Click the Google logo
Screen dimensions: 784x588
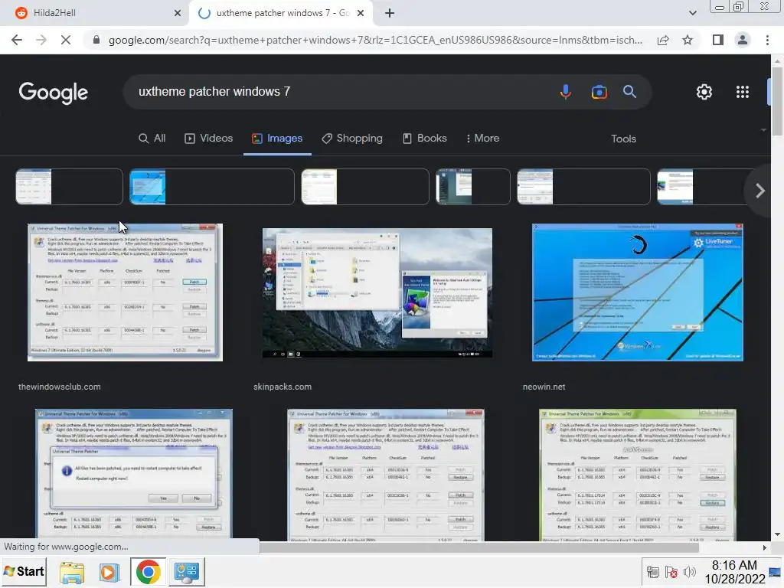click(x=54, y=93)
